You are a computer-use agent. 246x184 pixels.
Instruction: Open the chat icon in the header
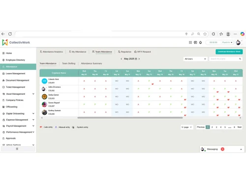pyautogui.click(x=195, y=43)
